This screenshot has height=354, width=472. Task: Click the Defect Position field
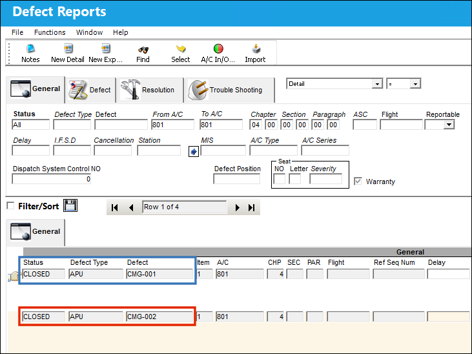pyautogui.click(x=236, y=179)
